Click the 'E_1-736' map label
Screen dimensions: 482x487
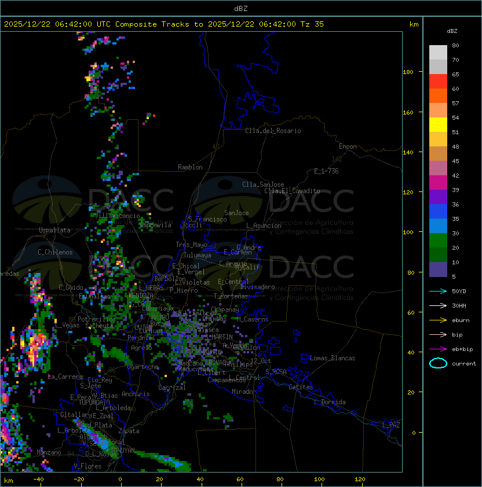(x=326, y=171)
